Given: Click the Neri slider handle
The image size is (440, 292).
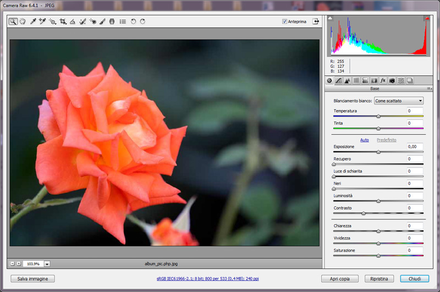Looking at the screenshot, I should click(x=334, y=189).
